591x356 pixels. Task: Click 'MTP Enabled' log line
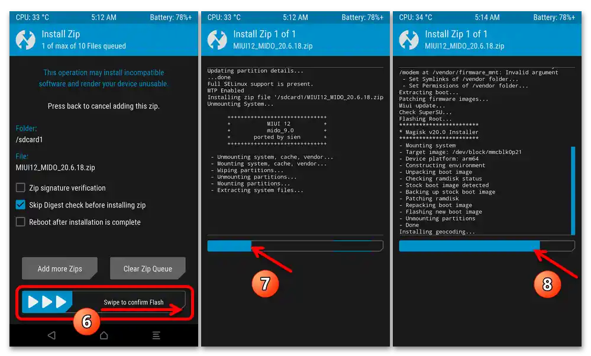tap(225, 90)
